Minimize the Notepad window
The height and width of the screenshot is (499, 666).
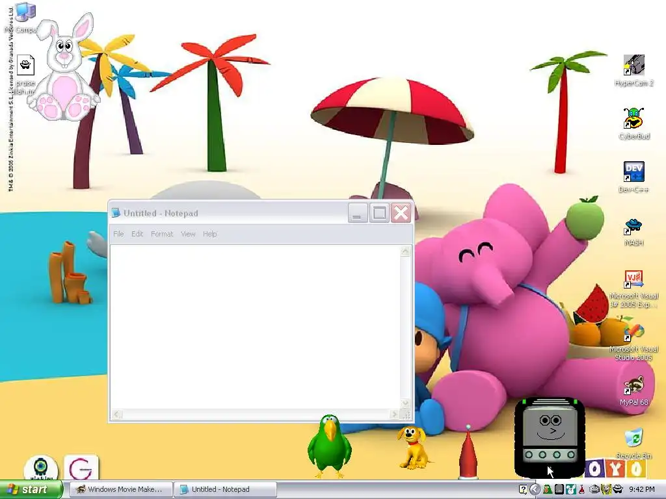(358, 212)
